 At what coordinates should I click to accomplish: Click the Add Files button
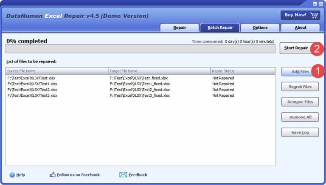click(297, 71)
